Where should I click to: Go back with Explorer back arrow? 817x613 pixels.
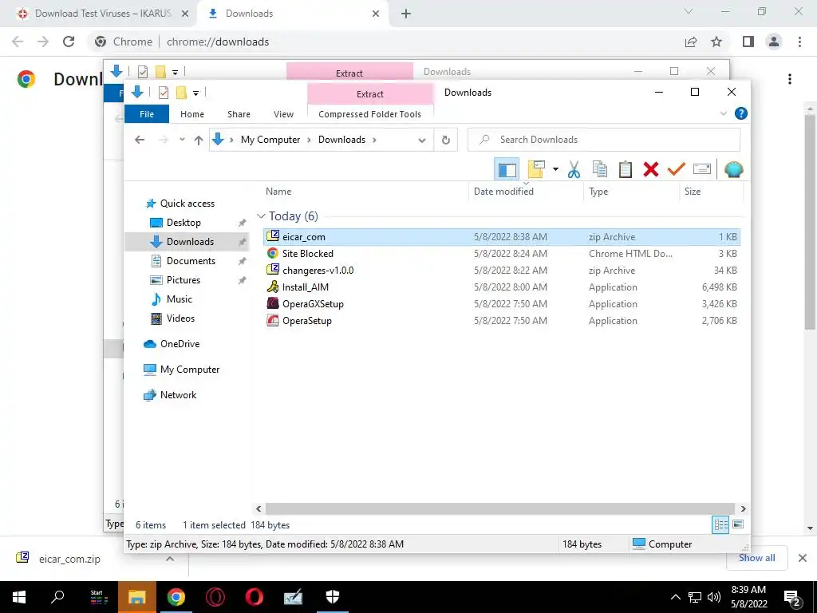pos(139,140)
